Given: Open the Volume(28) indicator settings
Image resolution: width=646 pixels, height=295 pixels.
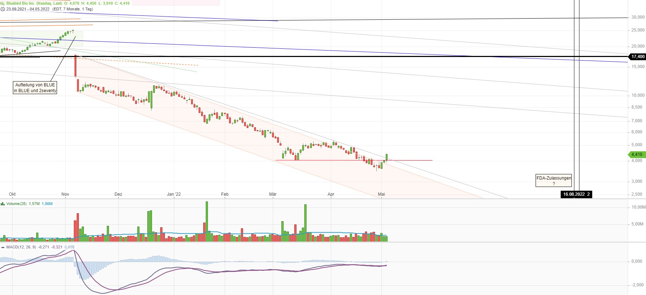Looking at the screenshot, I should 16,204.
